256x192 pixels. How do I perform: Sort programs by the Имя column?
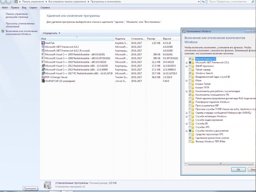[x=77, y=39]
